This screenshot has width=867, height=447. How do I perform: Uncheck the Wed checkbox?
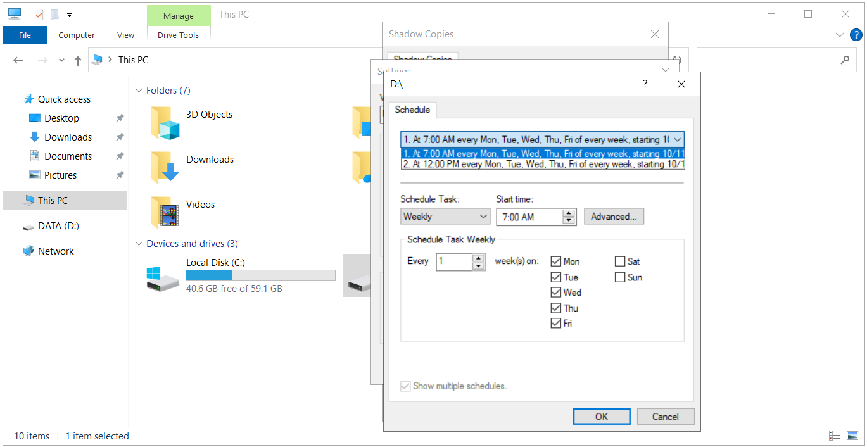556,293
